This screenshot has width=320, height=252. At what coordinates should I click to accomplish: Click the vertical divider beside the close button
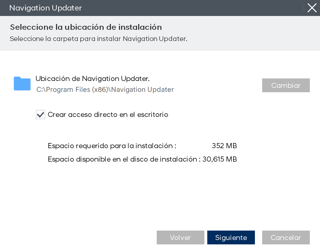(x=304, y=8)
